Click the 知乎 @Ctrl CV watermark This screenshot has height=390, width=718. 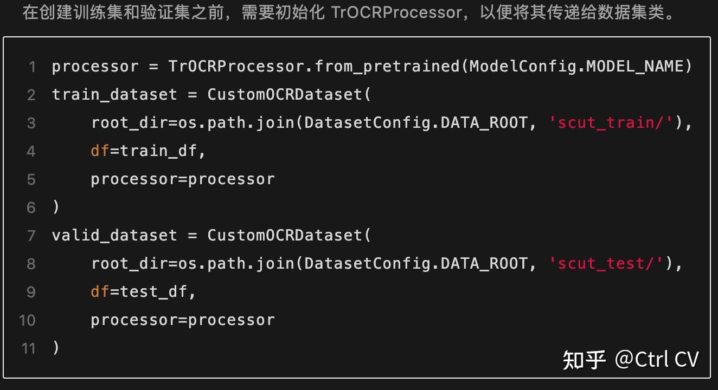[630, 359]
